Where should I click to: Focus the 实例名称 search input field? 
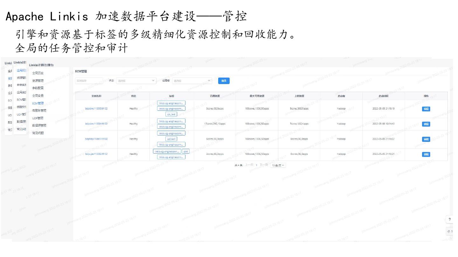coord(89,81)
